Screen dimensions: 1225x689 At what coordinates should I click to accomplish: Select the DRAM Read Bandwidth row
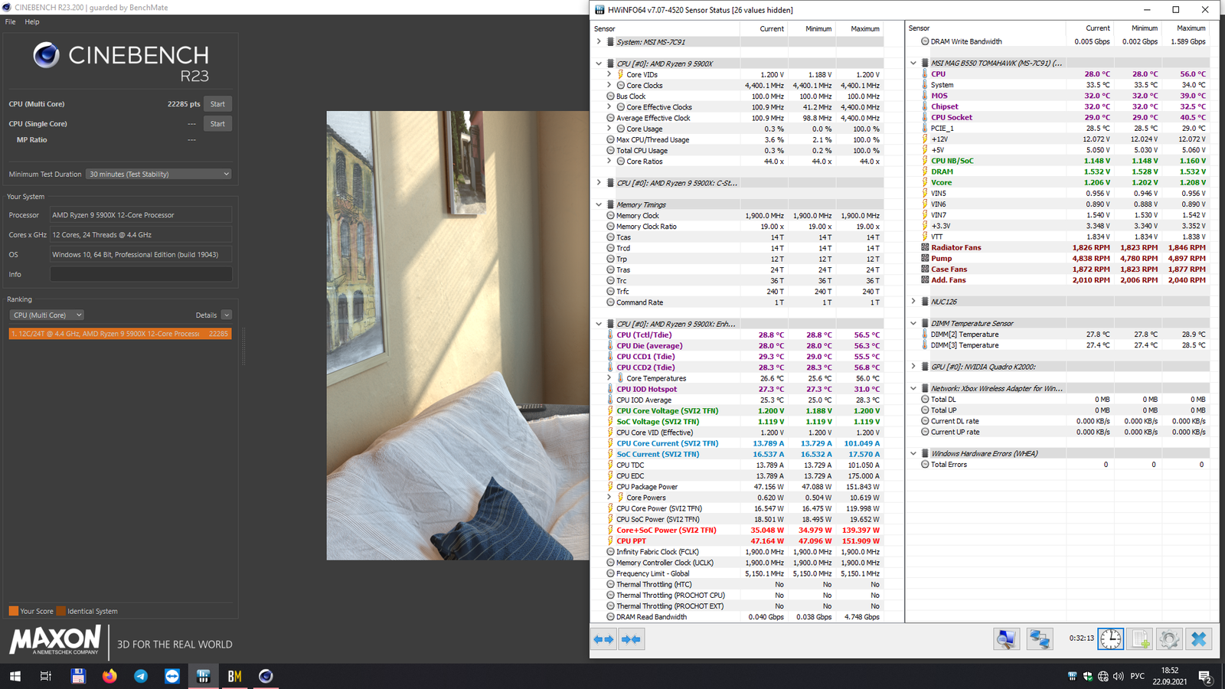737,617
